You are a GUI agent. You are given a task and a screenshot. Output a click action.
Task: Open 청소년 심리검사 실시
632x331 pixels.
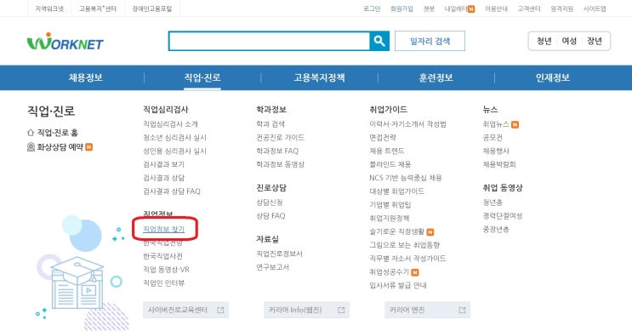[x=174, y=138]
